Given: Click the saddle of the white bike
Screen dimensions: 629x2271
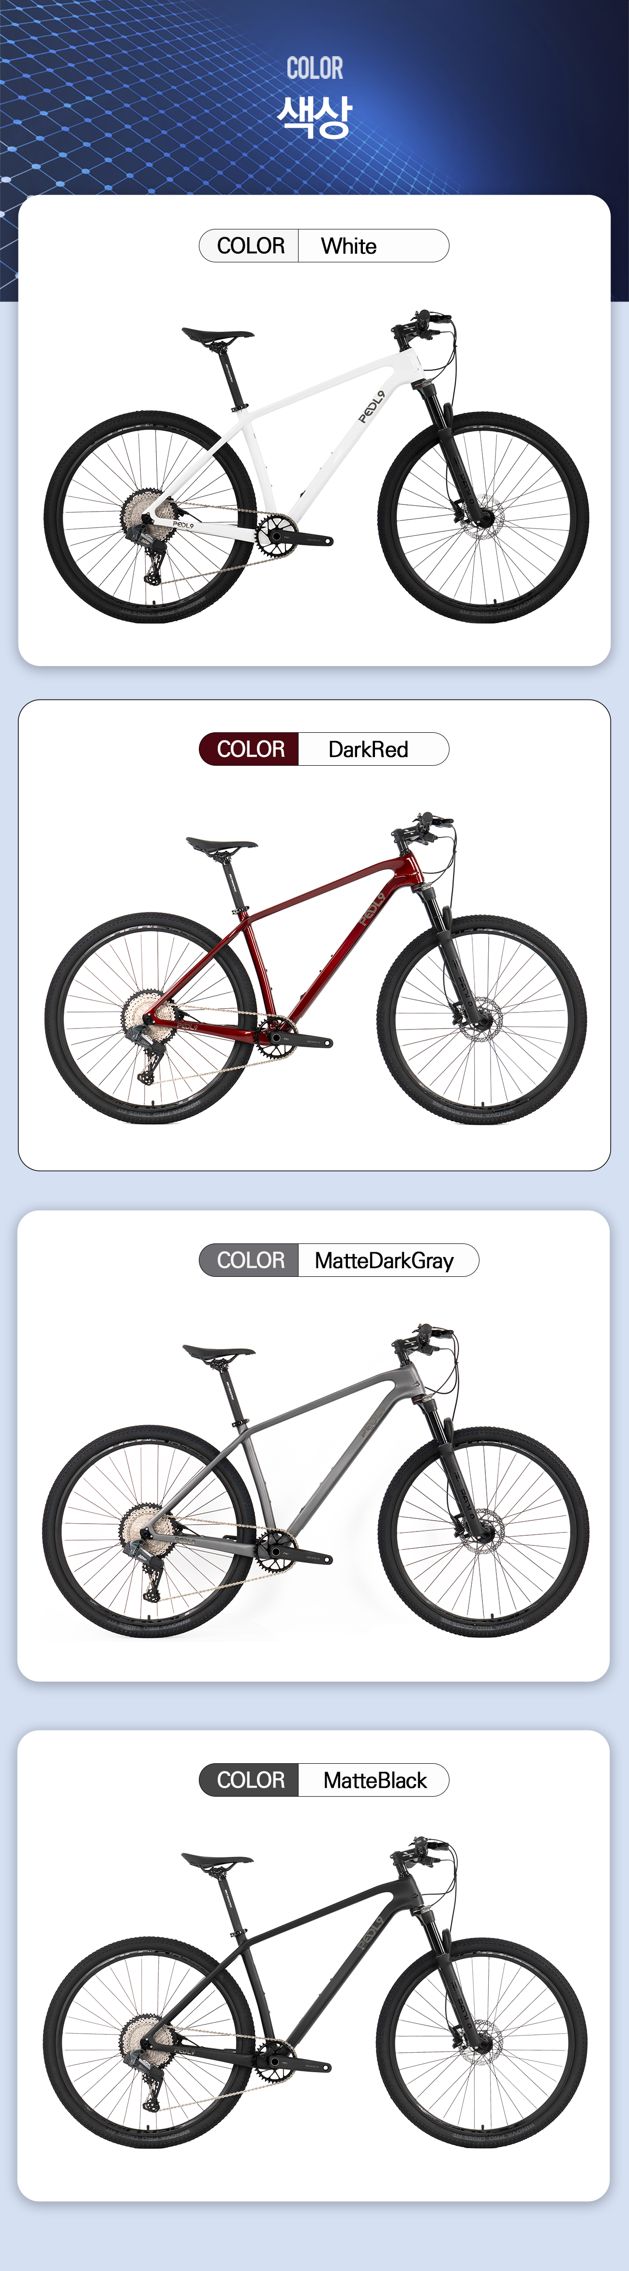Looking at the screenshot, I should (218, 335).
